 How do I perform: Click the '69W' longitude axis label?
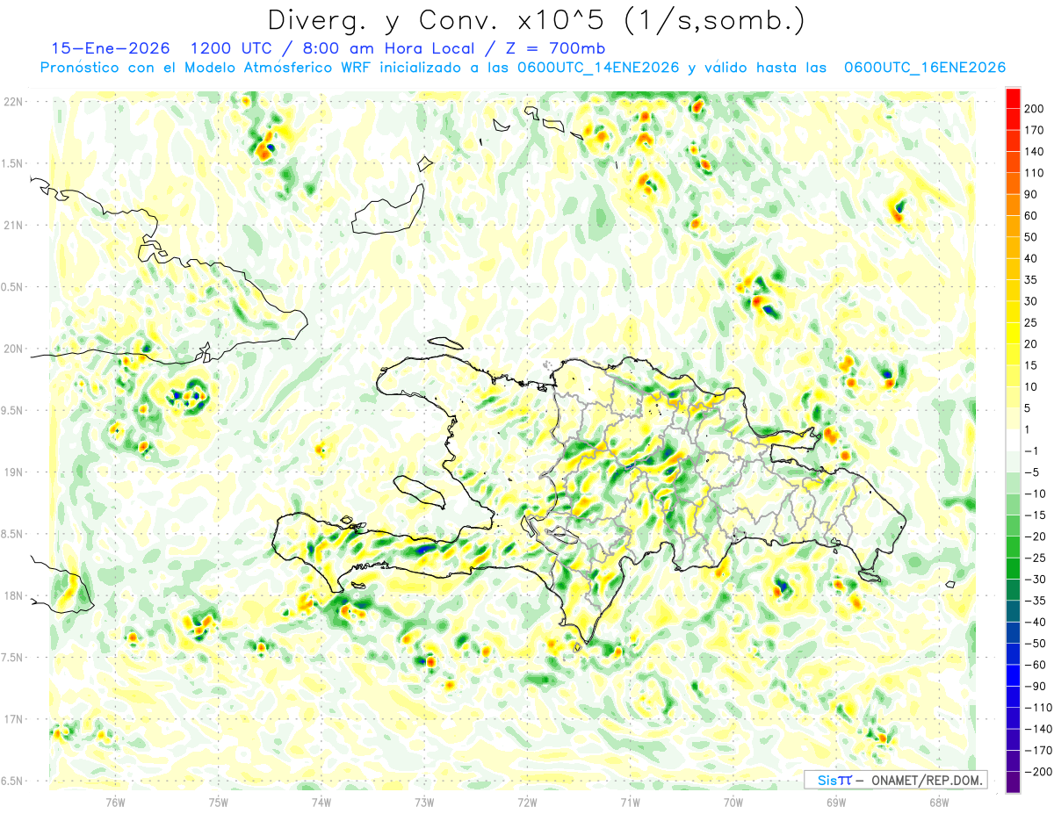click(x=836, y=802)
